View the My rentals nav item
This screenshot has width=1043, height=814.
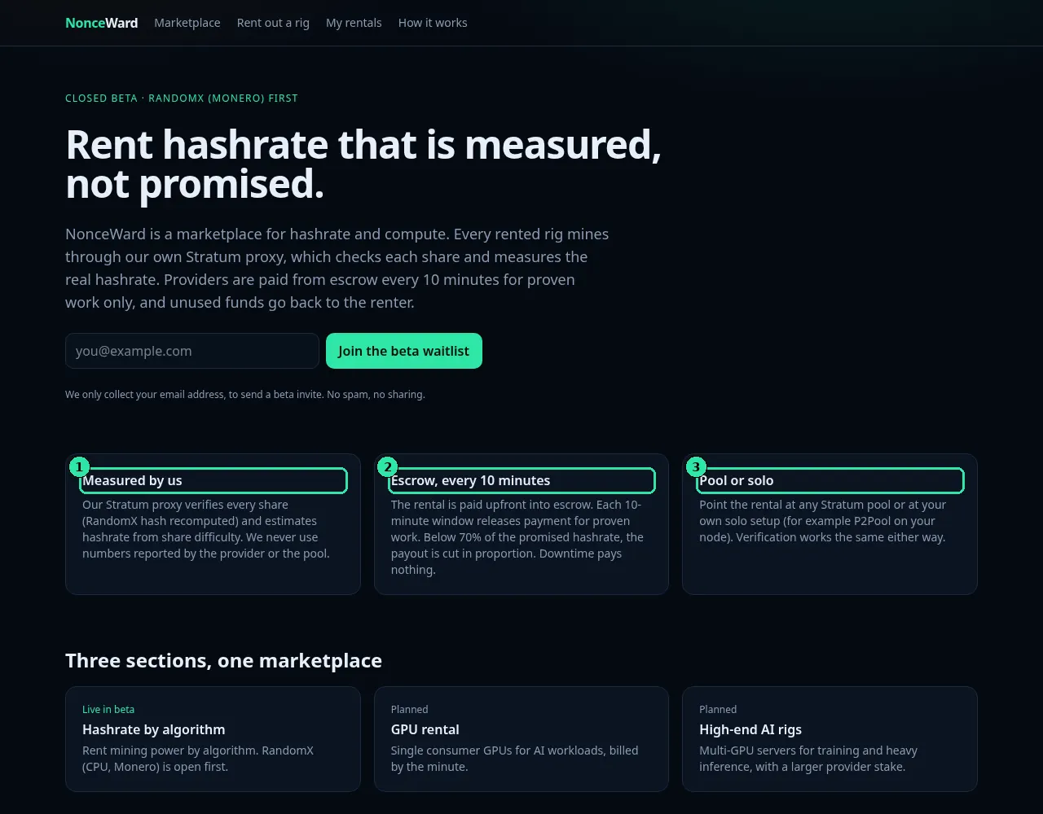pyautogui.click(x=354, y=23)
